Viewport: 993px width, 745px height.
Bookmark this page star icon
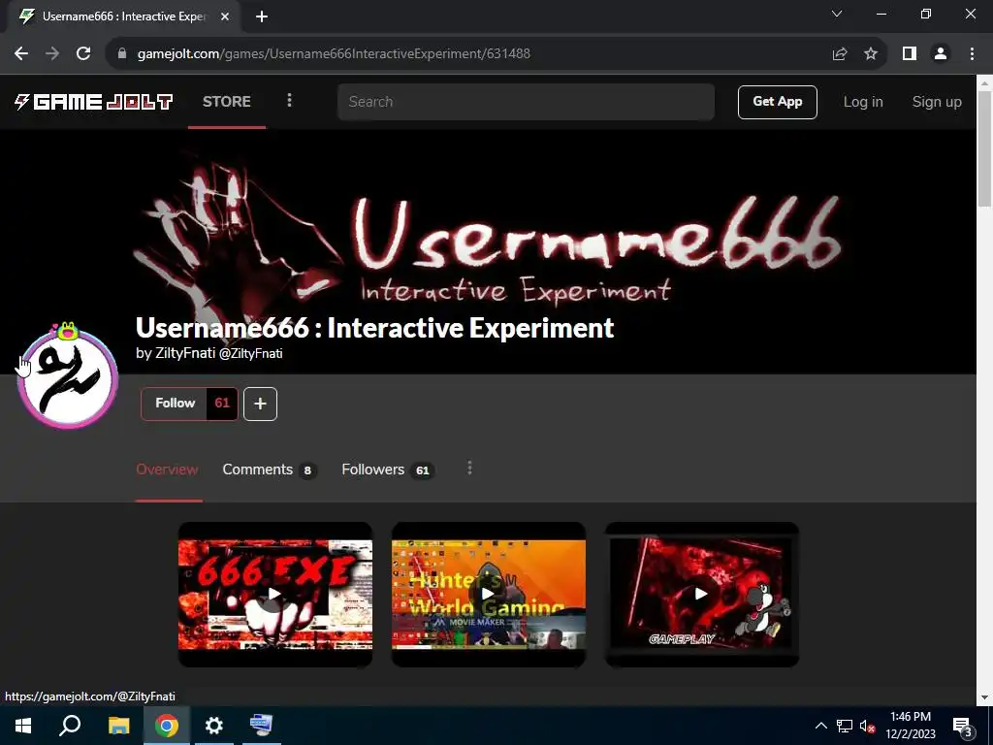point(871,53)
